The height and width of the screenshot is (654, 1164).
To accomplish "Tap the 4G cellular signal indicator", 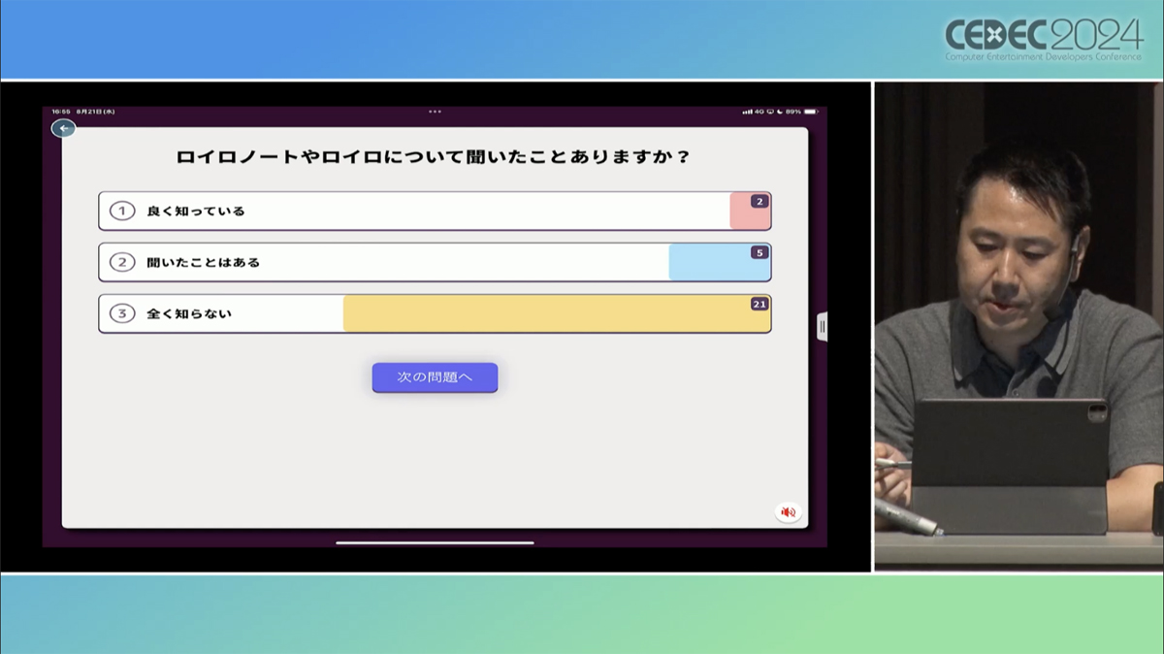I will pyautogui.click(x=753, y=112).
